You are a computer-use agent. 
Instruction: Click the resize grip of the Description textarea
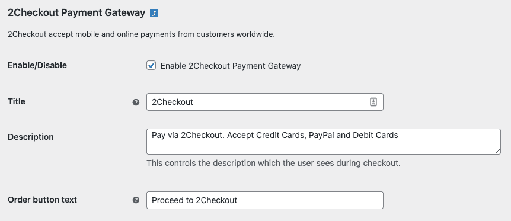click(497, 151)
